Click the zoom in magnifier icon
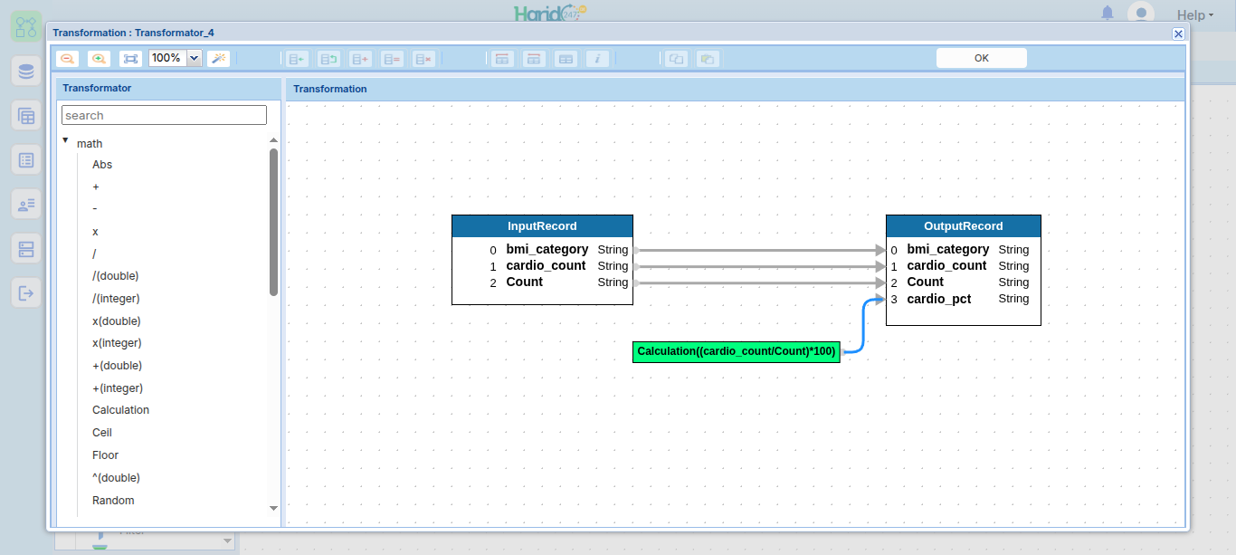The height and width of the screenshot is (555, 1236). tap(99, 58)
